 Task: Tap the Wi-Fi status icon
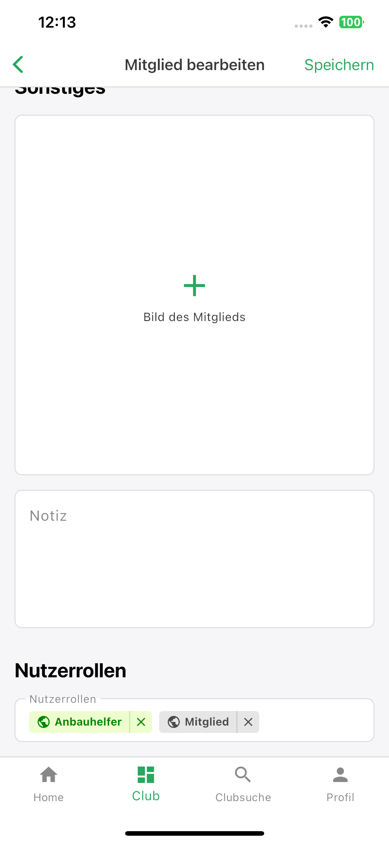click(x=326, y=22)
